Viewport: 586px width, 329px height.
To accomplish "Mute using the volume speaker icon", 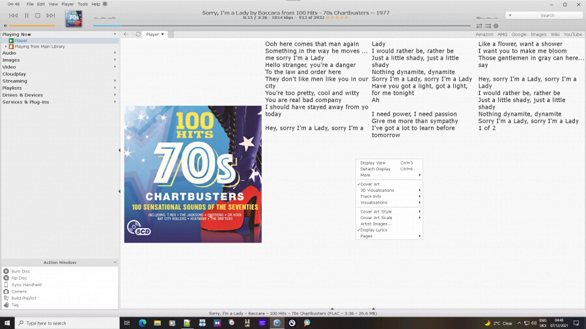I will coord(5,26).
